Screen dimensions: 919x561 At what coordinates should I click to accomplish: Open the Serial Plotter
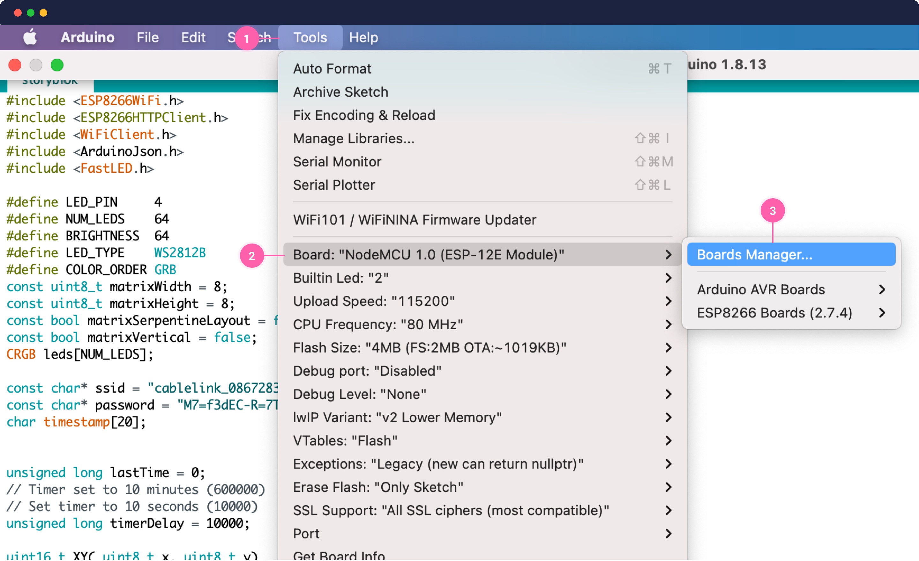click(x=482, y=185)
